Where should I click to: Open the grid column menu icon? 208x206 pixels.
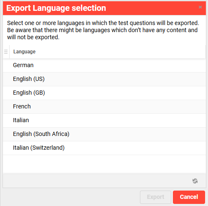(6, 52)
